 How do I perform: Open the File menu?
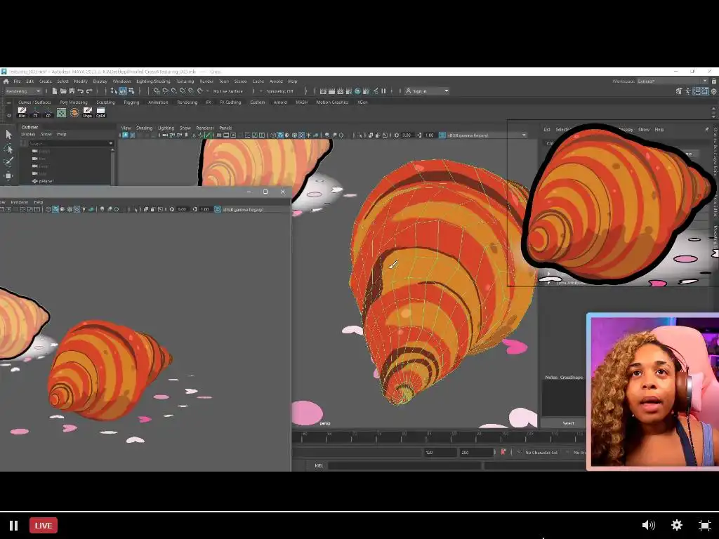click(17, 81)
